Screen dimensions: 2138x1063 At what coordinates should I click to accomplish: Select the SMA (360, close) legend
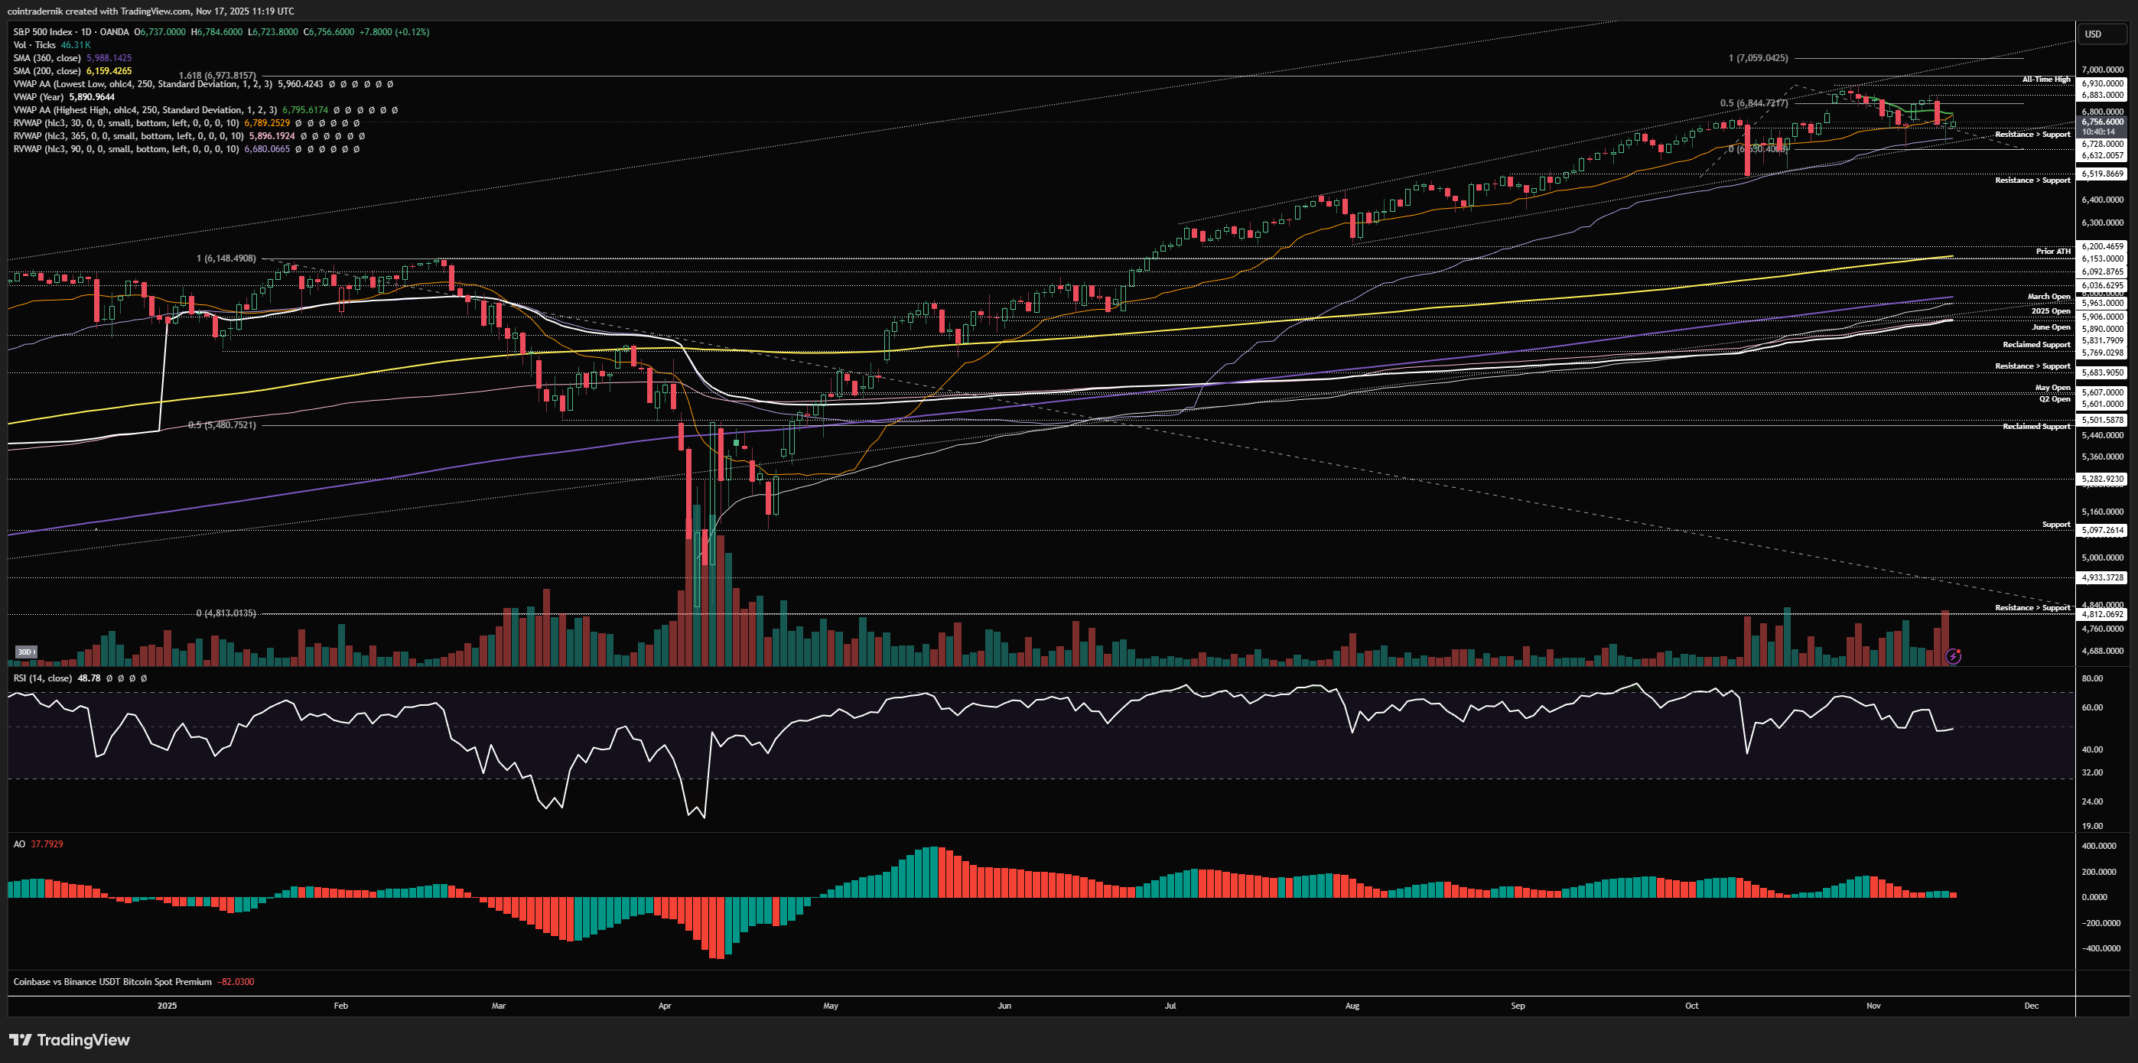[x=47, y=58]
